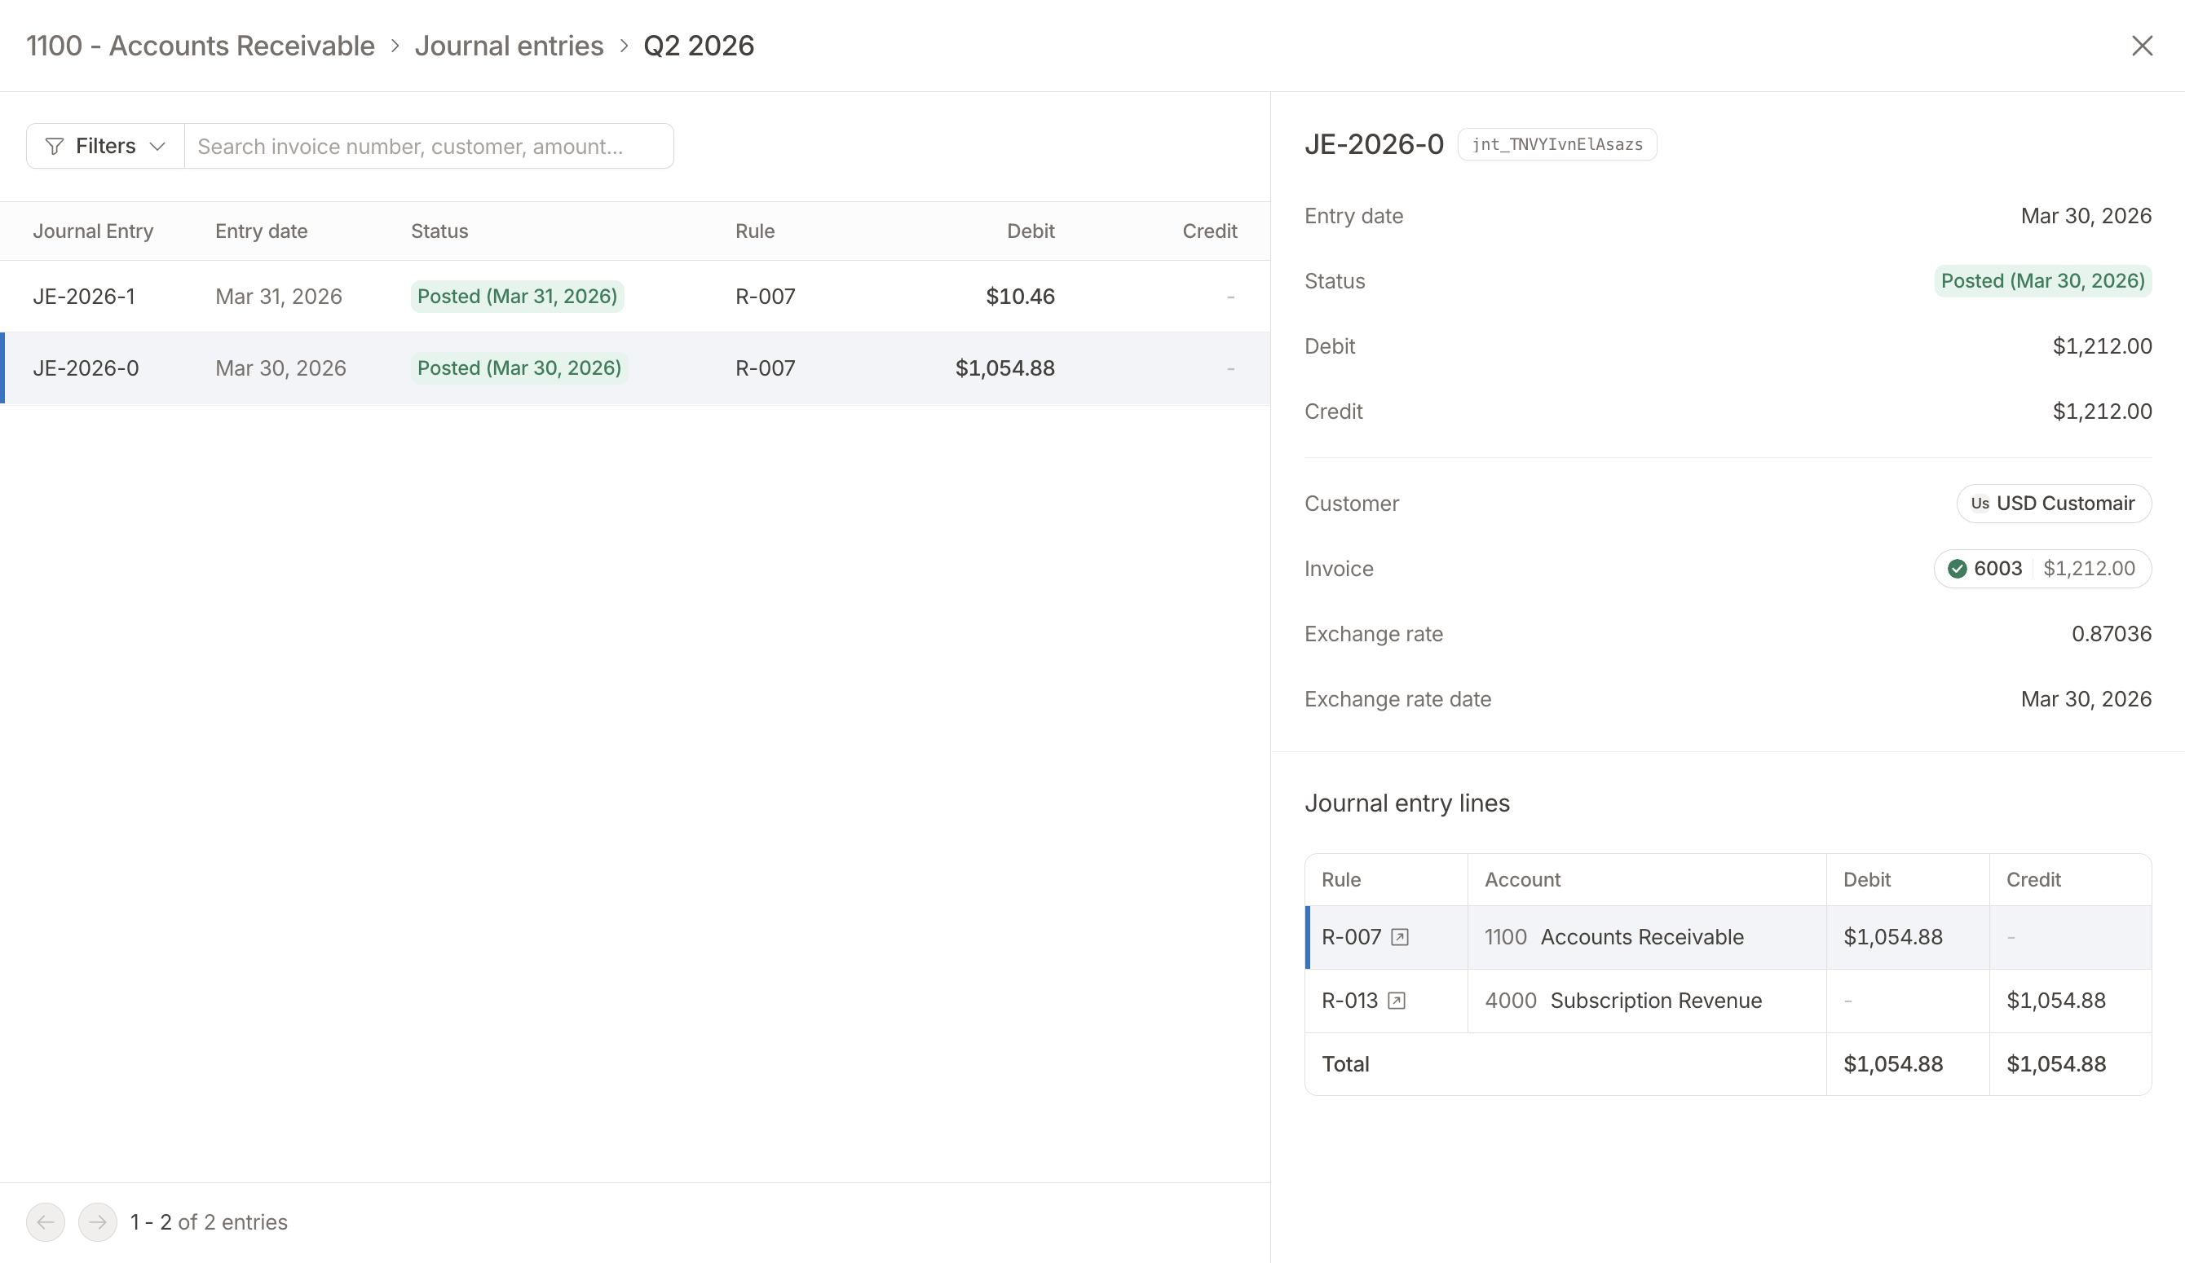Close the journal entries panel with X

[x=2142, y=45]
